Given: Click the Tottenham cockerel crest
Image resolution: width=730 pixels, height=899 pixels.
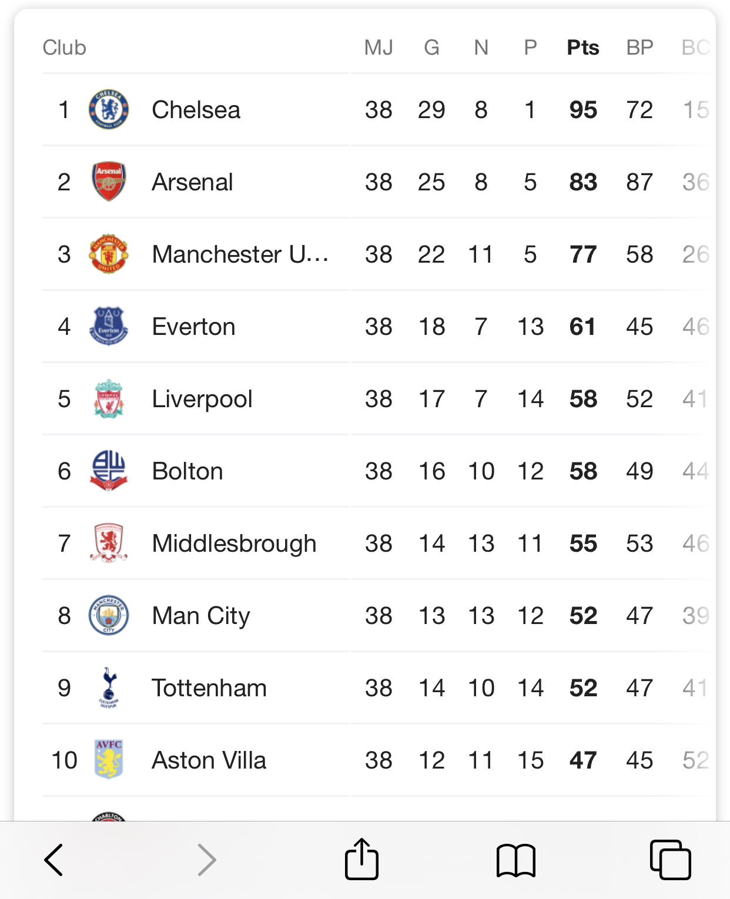Looking at the screenshot, I should tap(109, 687).
